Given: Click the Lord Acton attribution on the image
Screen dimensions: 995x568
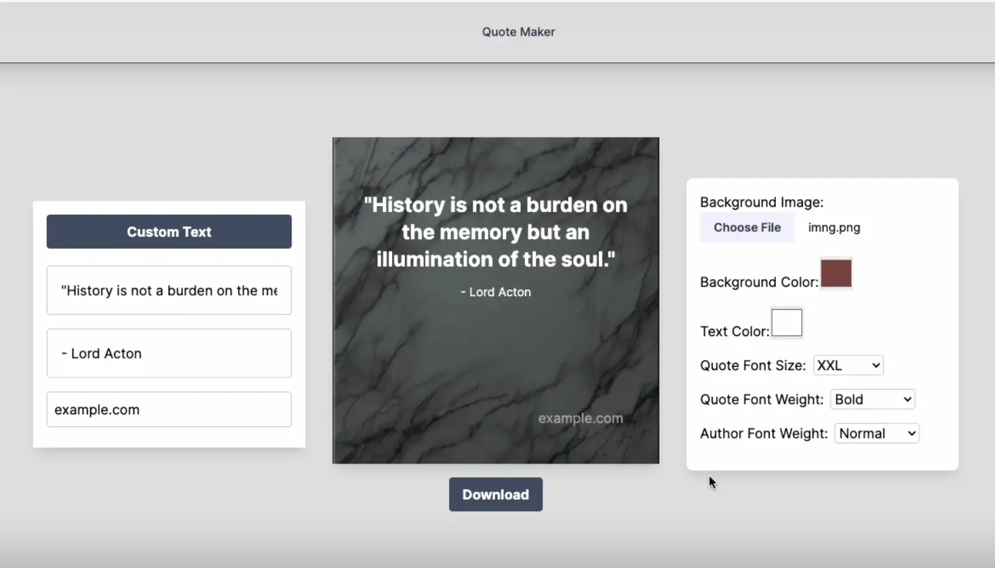Looking at the screenshot, I should pos(495,291).
